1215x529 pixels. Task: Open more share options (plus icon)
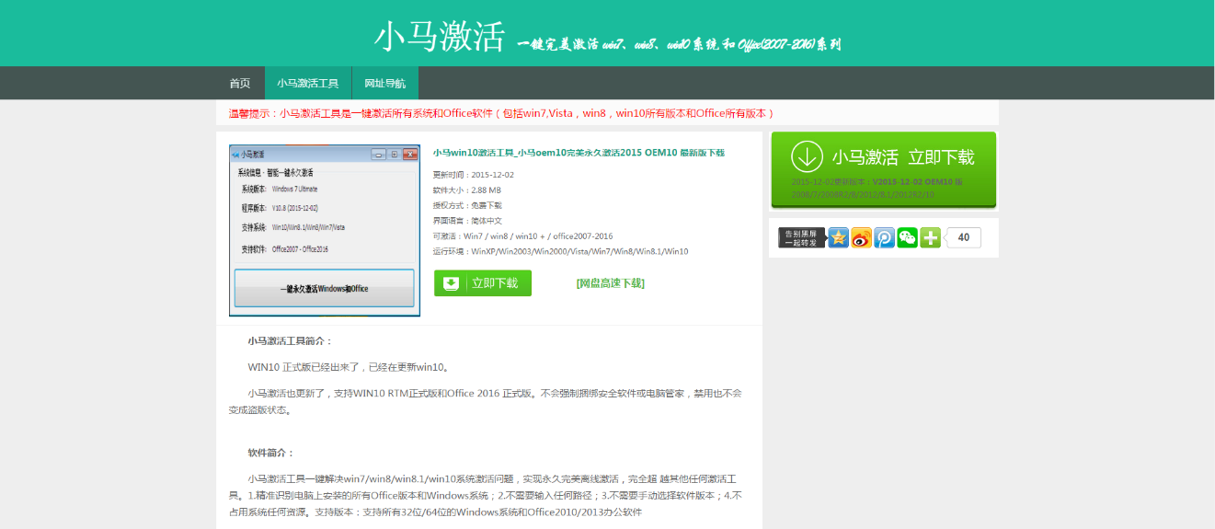tap(930, 237)
